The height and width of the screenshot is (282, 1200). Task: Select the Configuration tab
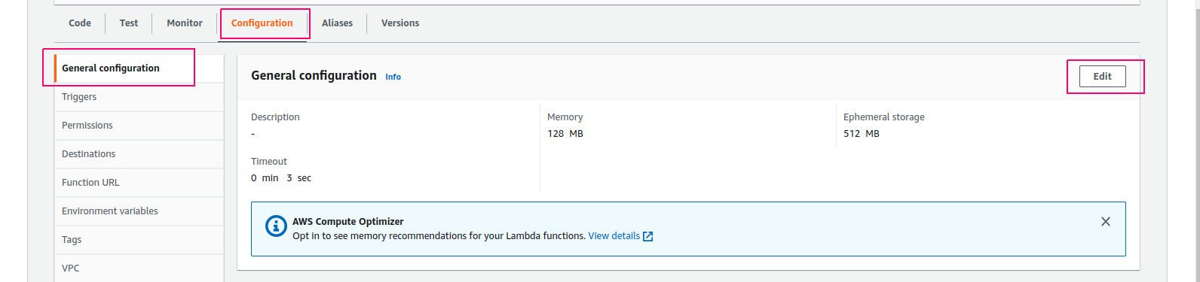(x=262, y=23)
